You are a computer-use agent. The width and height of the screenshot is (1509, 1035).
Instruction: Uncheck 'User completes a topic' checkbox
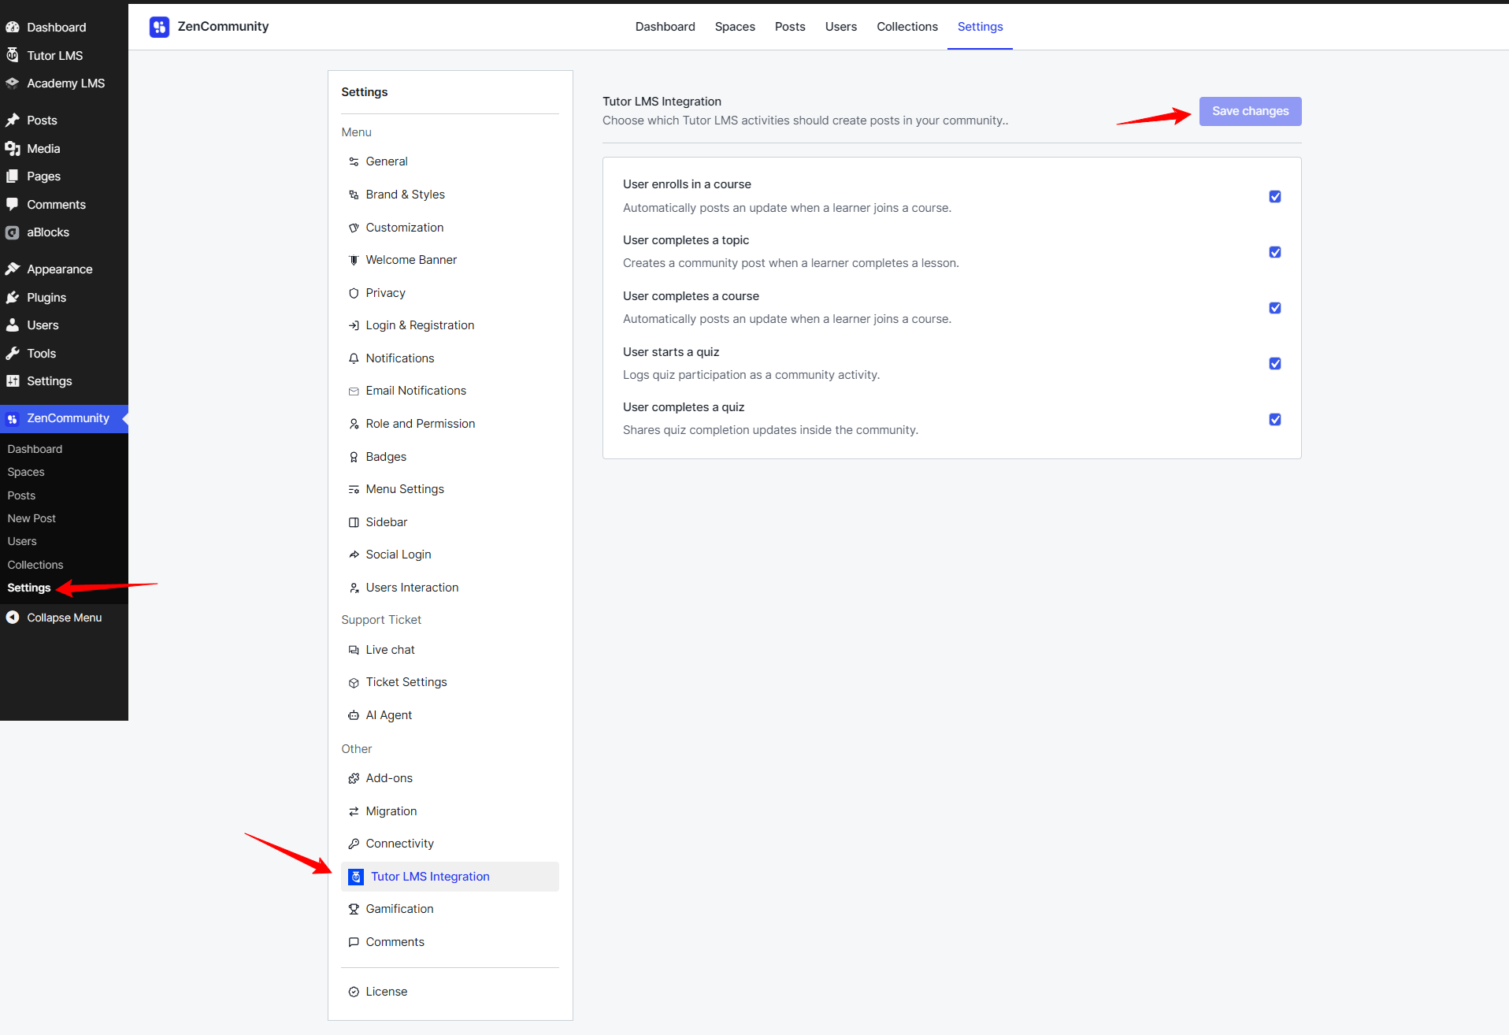pos(1275,252)
